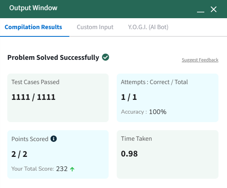Click the Attempts : Correct / Total label
This screenshot has height=188, width=227.
tap(154, 82)
